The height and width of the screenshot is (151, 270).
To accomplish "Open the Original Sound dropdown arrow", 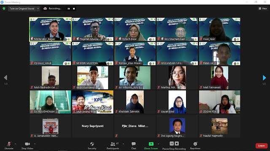I will (x=38, y=8).
